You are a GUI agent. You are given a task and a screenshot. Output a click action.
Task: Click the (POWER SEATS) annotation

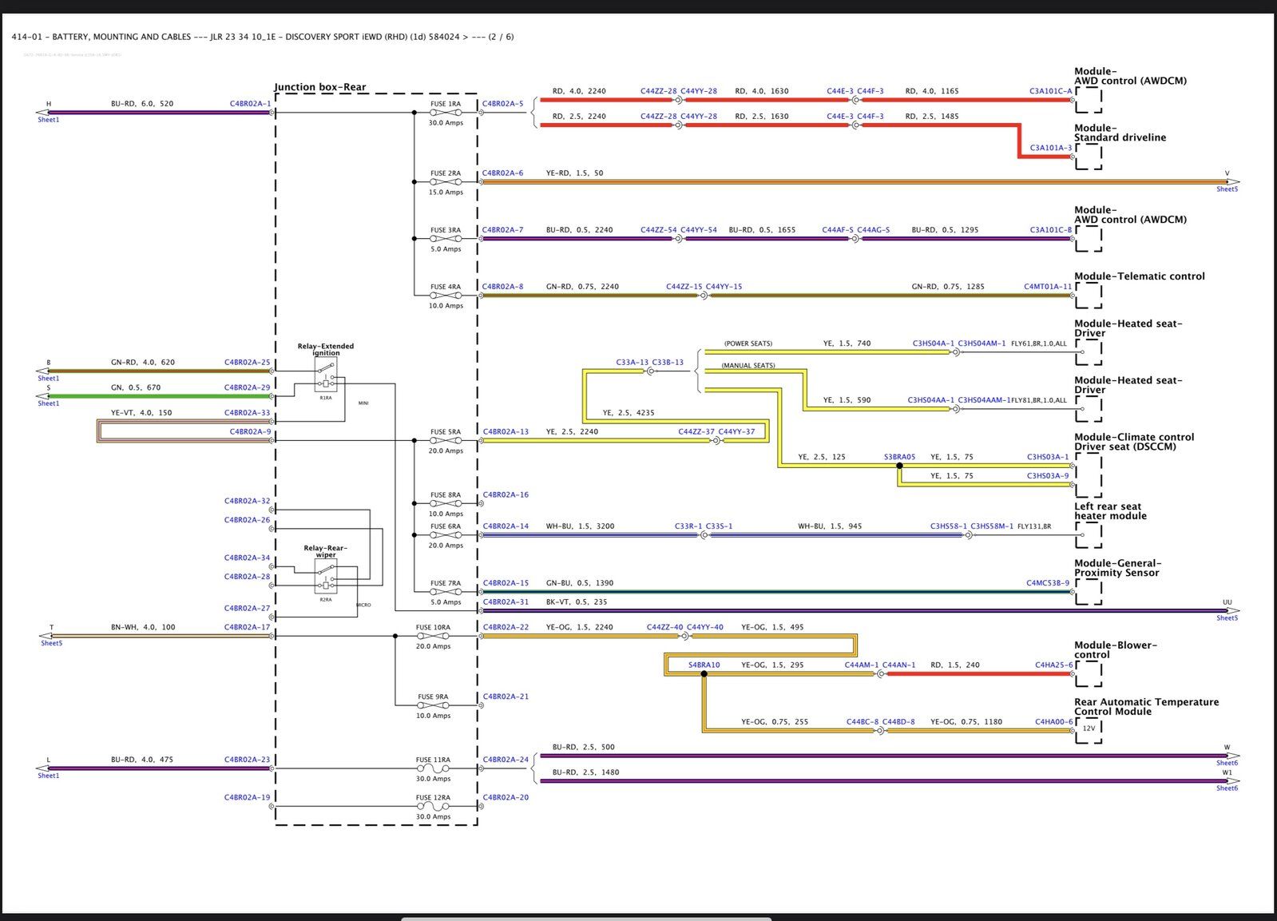point(748,344)
